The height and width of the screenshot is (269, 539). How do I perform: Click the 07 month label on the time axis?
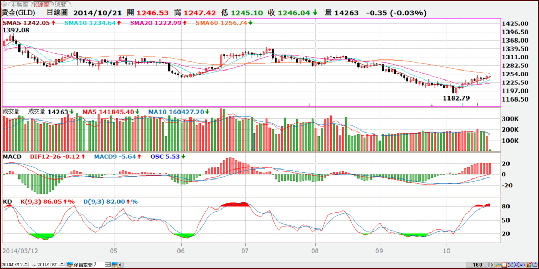pyautogui.click(x=245, y=251)
